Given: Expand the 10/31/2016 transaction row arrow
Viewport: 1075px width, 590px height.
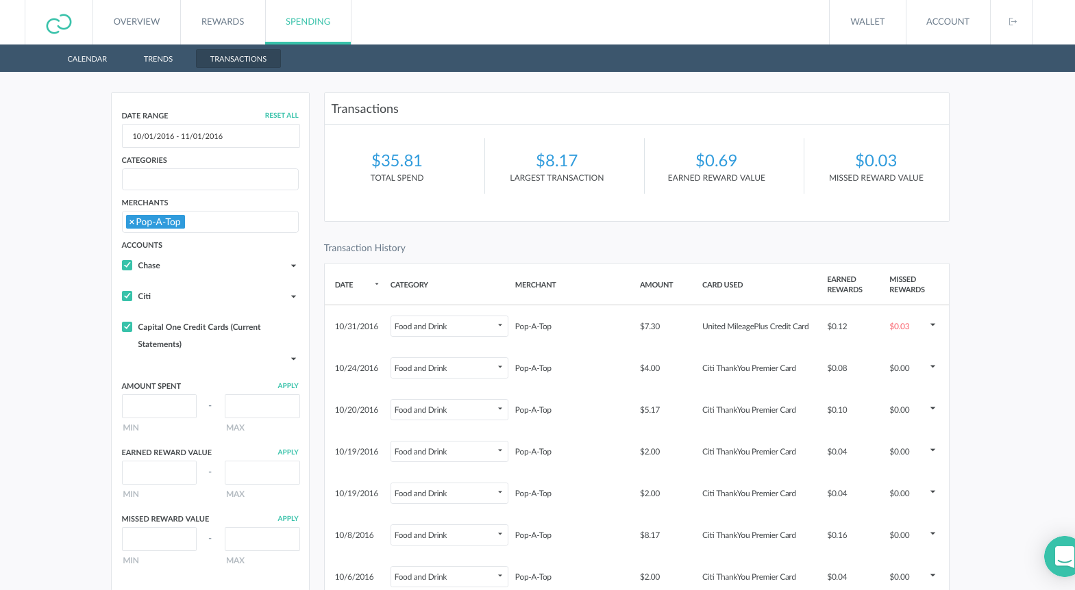Looking at the screenshot, I should point(932,325).
